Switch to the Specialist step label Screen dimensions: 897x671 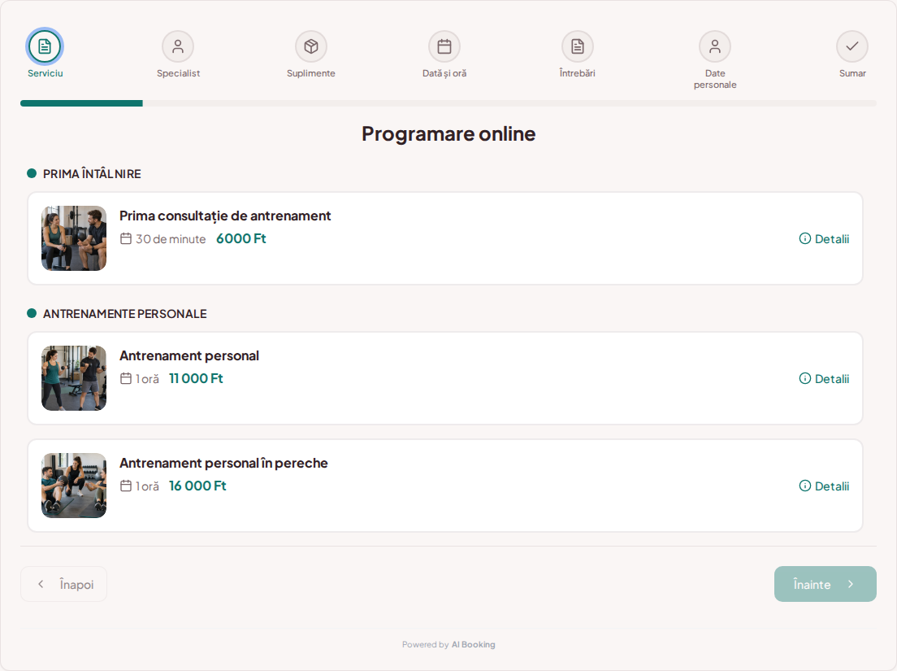coord(179,73)
